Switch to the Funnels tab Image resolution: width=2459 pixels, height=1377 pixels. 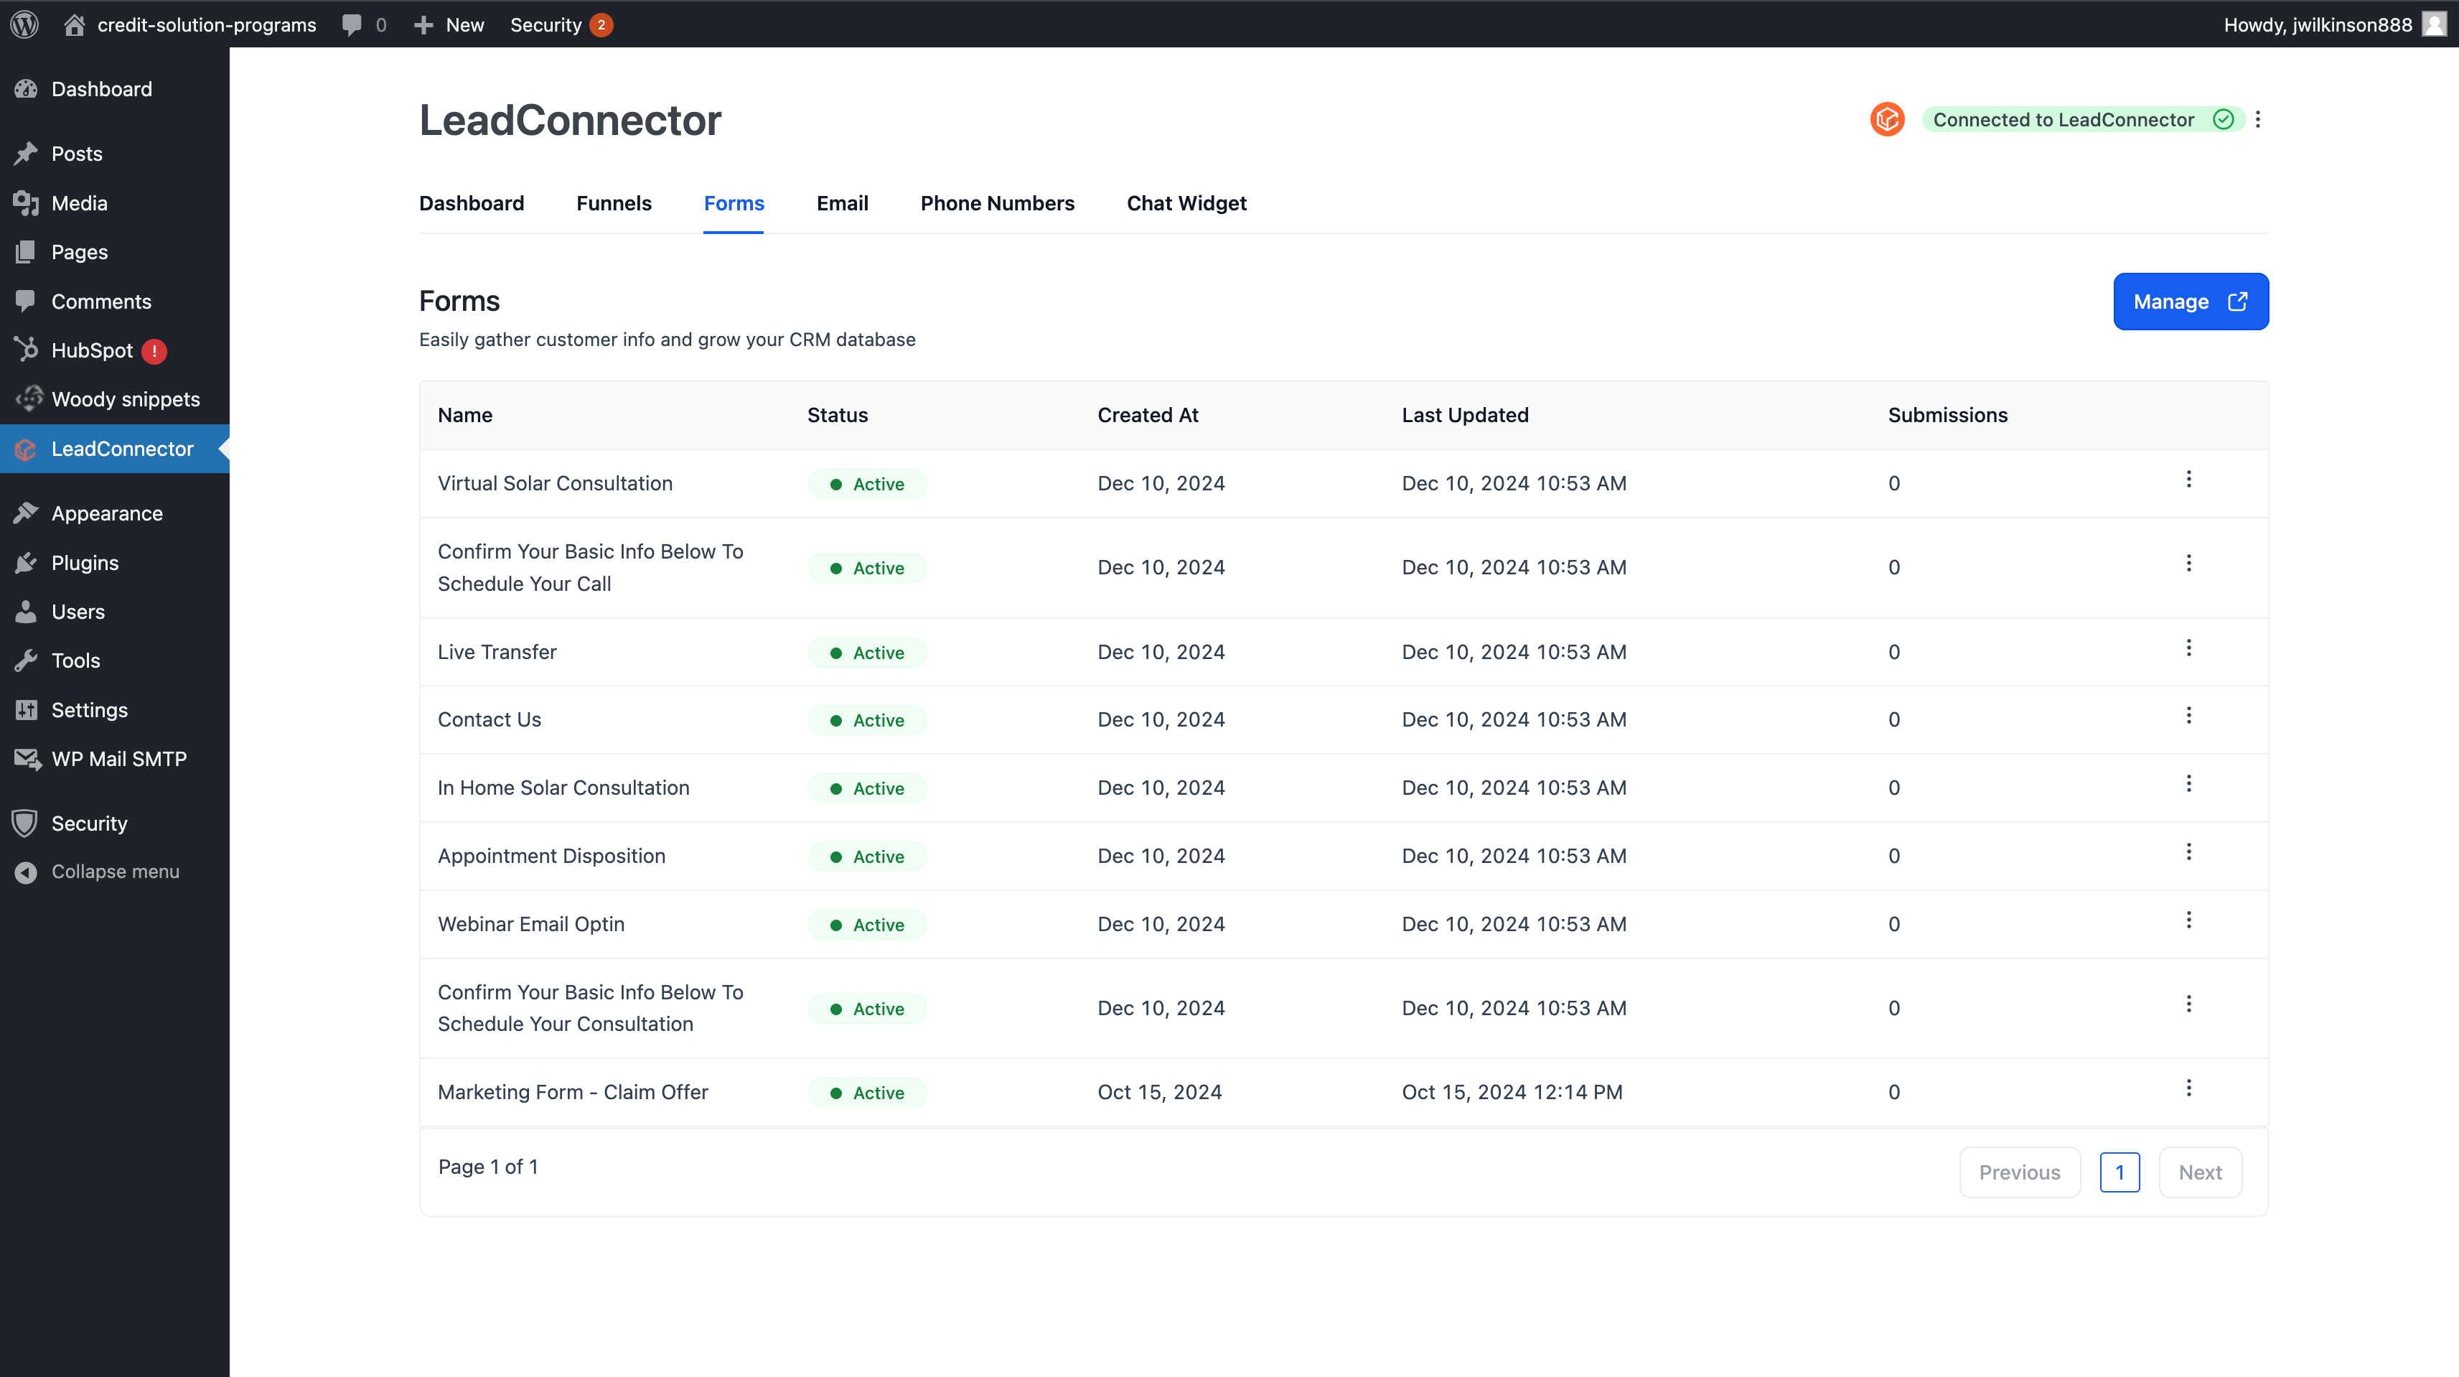click(614, 203)
